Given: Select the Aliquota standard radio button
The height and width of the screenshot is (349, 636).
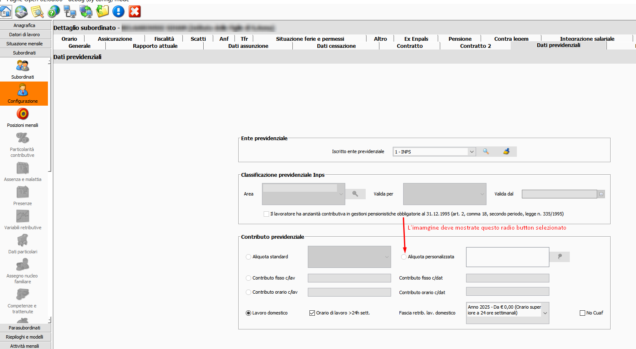Looking at the screenshot, I should pos(248,257).
